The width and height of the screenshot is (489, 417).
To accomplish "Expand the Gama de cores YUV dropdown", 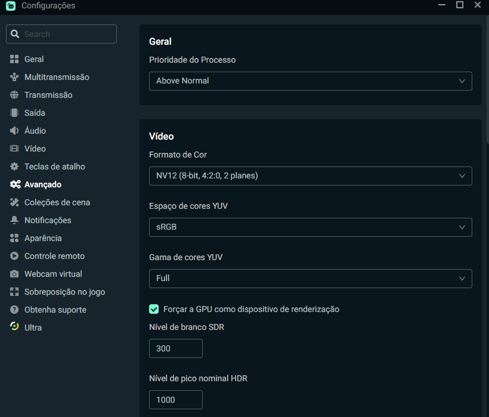I will click(310, 279).
